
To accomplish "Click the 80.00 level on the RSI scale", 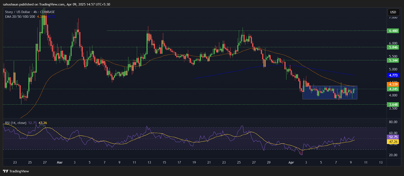I will tap(393, 122).
